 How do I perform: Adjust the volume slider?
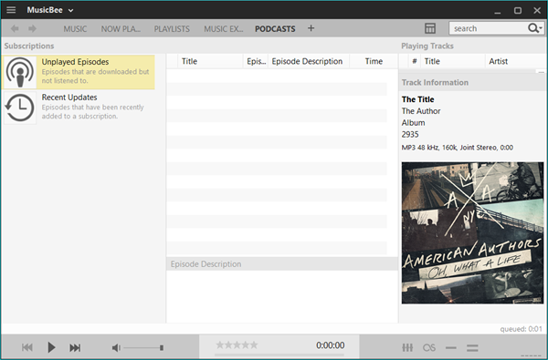(143, 348)
